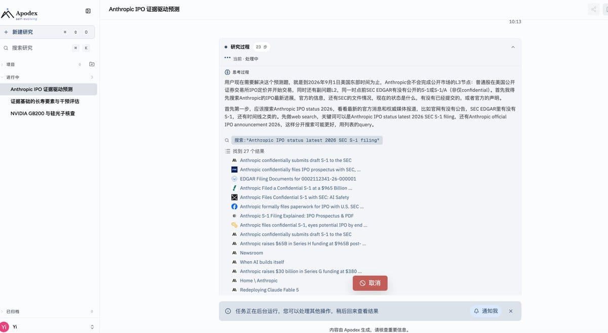Click the Apodex logo
Screen dimensions: 608x333
(x=20, y=14)
